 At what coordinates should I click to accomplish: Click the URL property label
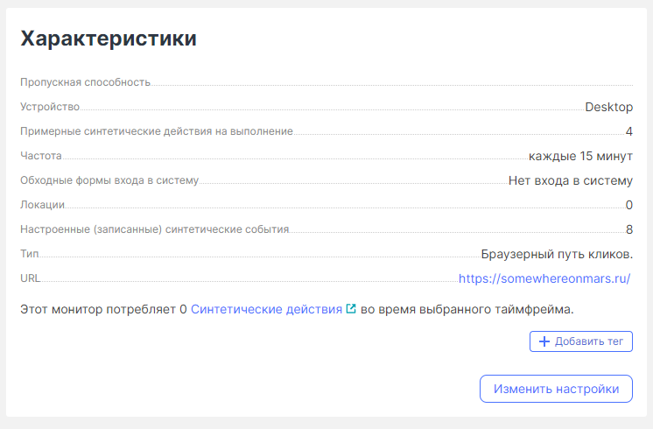click(30, 278)
